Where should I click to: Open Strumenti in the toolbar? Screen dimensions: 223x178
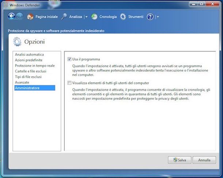click(136, 17)
